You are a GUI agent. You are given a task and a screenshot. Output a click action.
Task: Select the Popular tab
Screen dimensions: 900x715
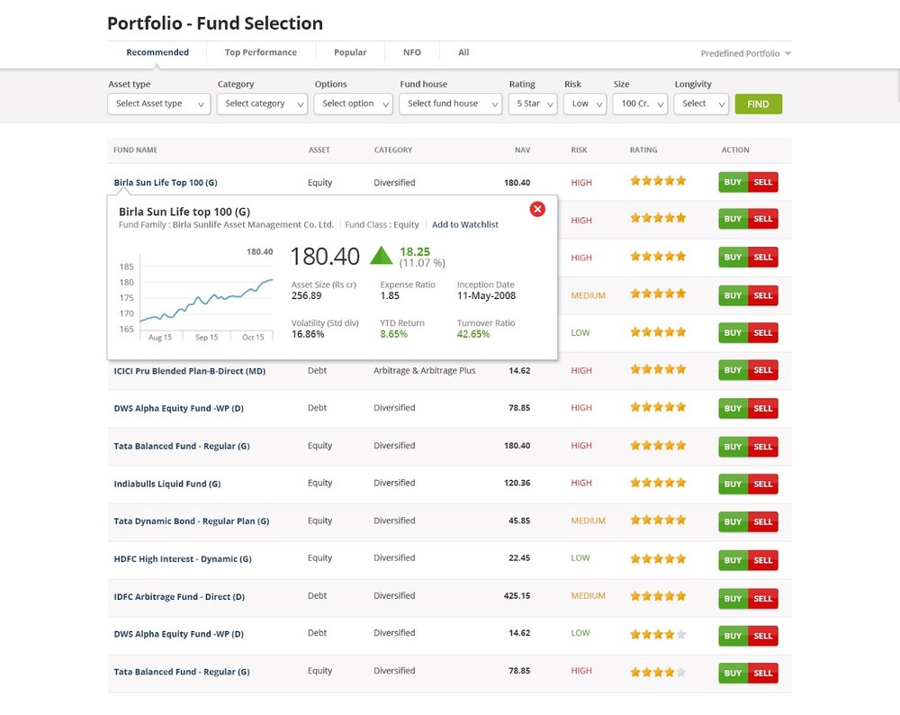point(350,52)
